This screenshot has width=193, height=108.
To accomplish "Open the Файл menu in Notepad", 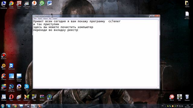I will pos(35,19).
